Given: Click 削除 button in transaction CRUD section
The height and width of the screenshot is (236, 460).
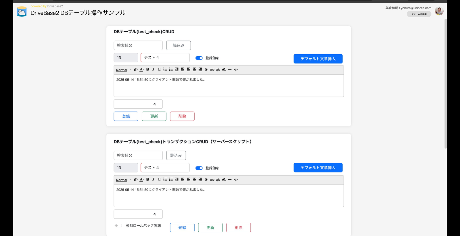Looking at the screenshot, I should [x=239, y=228].
